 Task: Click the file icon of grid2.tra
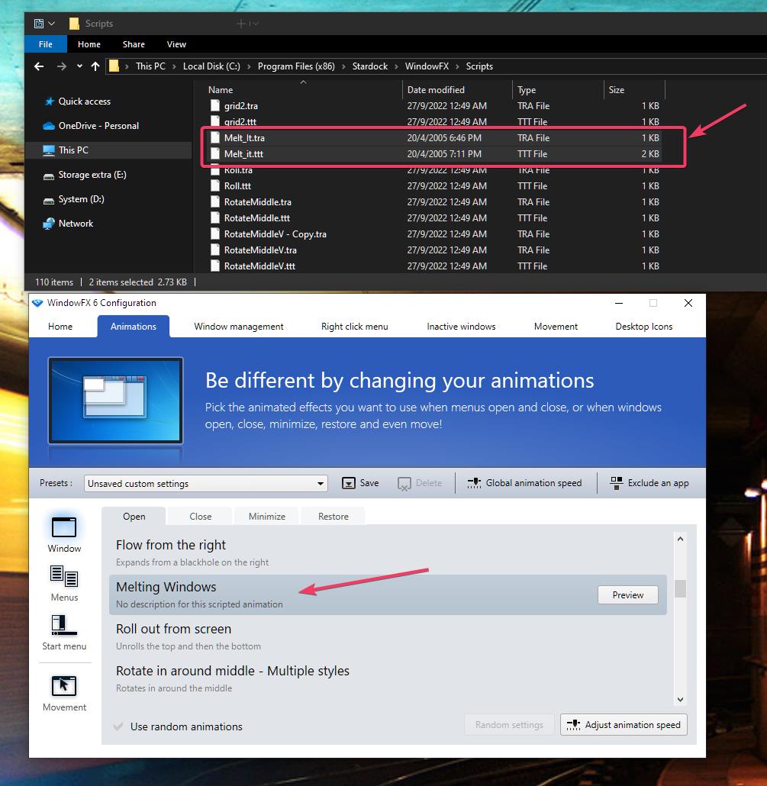point(215,105)
